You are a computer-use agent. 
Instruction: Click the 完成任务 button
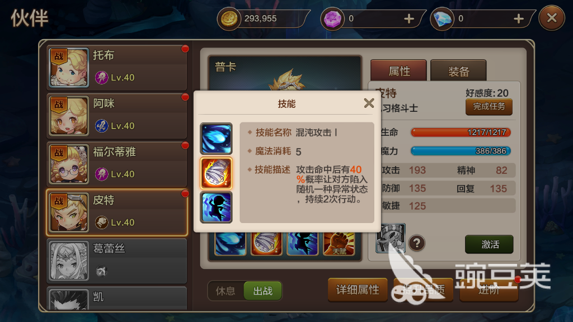pos(489,107)
